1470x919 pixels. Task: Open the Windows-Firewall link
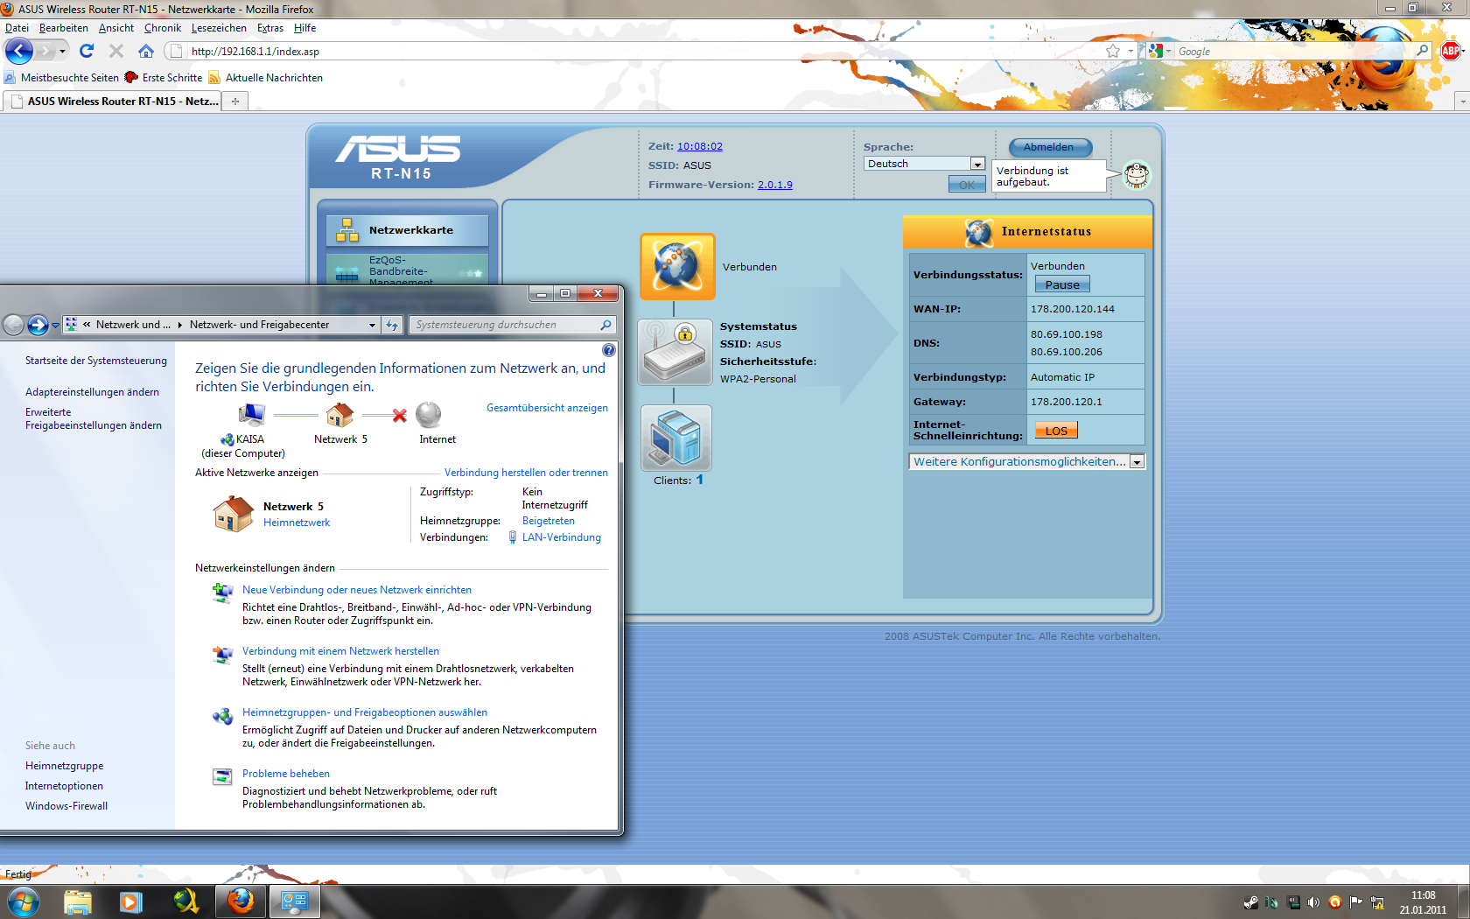66,806
